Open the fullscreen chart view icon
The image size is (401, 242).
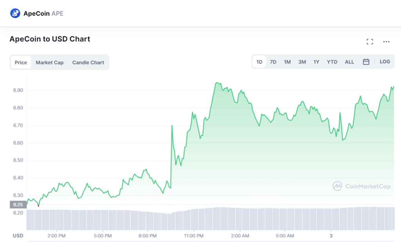[370, 42]
